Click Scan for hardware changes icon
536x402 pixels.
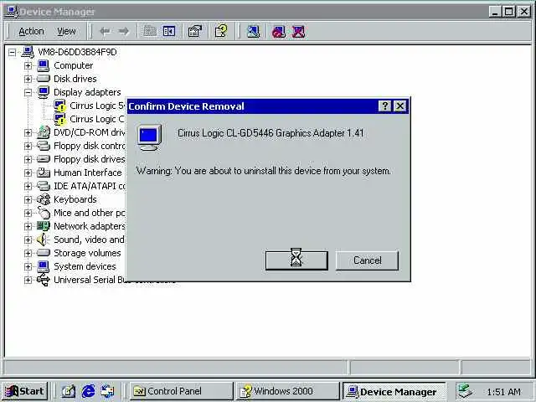(x=253, y=32)
